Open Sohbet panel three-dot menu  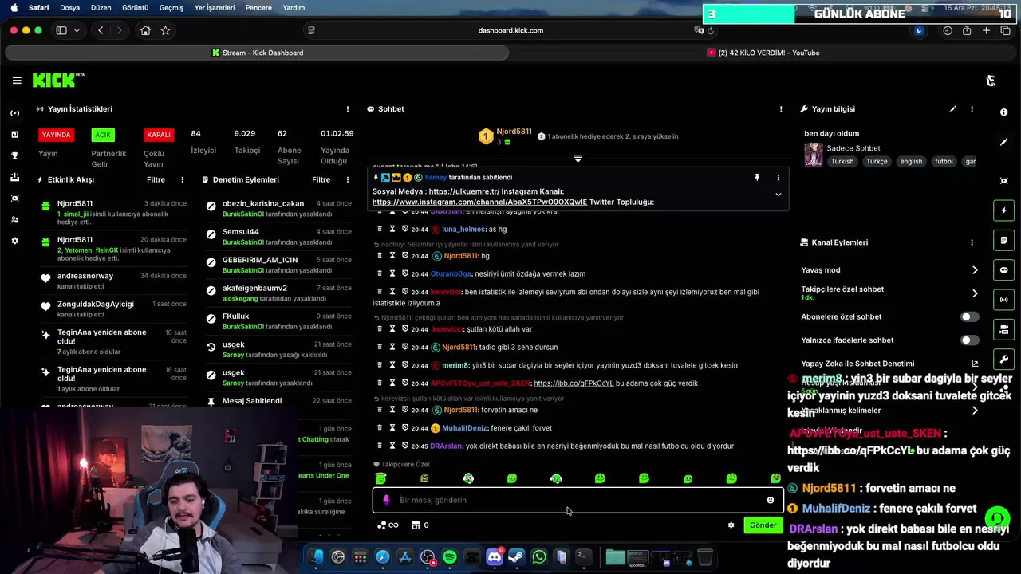pyautogui.click(x=781, y=109)
